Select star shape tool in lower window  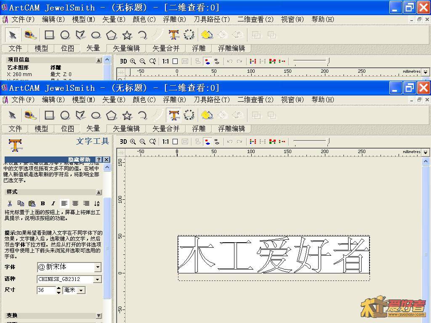pyautogui.click(x=127, y=115)
